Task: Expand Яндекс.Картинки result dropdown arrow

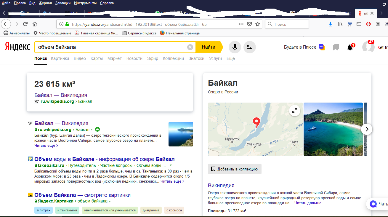Action: click(110, 201)
